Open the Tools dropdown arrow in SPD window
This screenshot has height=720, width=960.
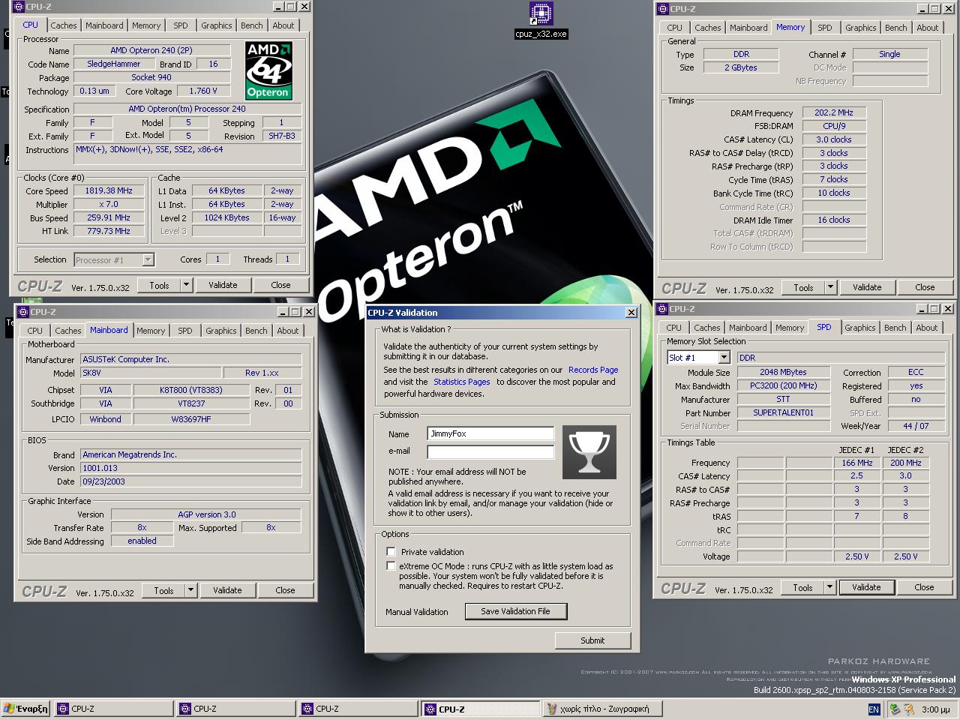[830, 587]
